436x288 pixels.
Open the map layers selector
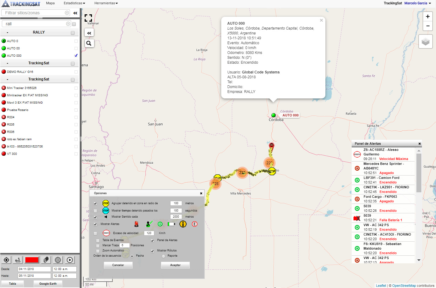click(426, 42)
